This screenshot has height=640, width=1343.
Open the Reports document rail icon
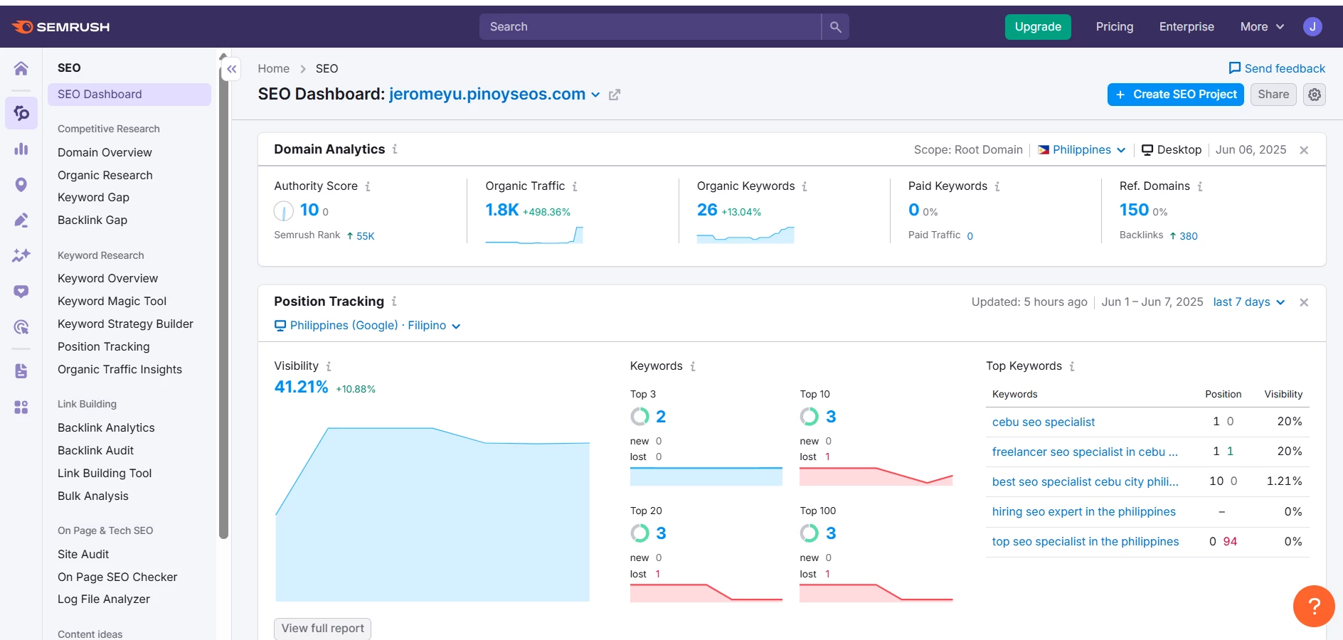[21, 371]
